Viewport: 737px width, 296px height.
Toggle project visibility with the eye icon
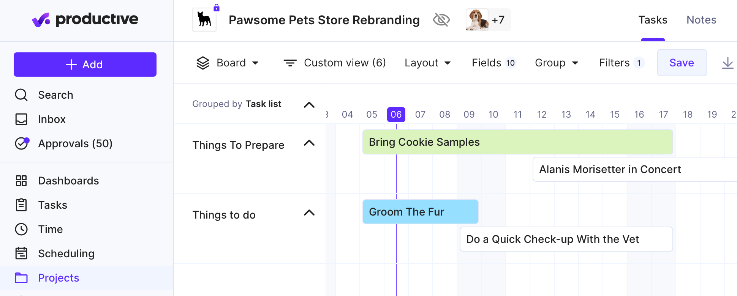tap(441, 20)
